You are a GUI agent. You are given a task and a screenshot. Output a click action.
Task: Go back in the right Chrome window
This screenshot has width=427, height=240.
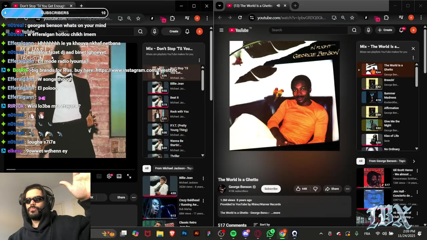click(220, 18)
